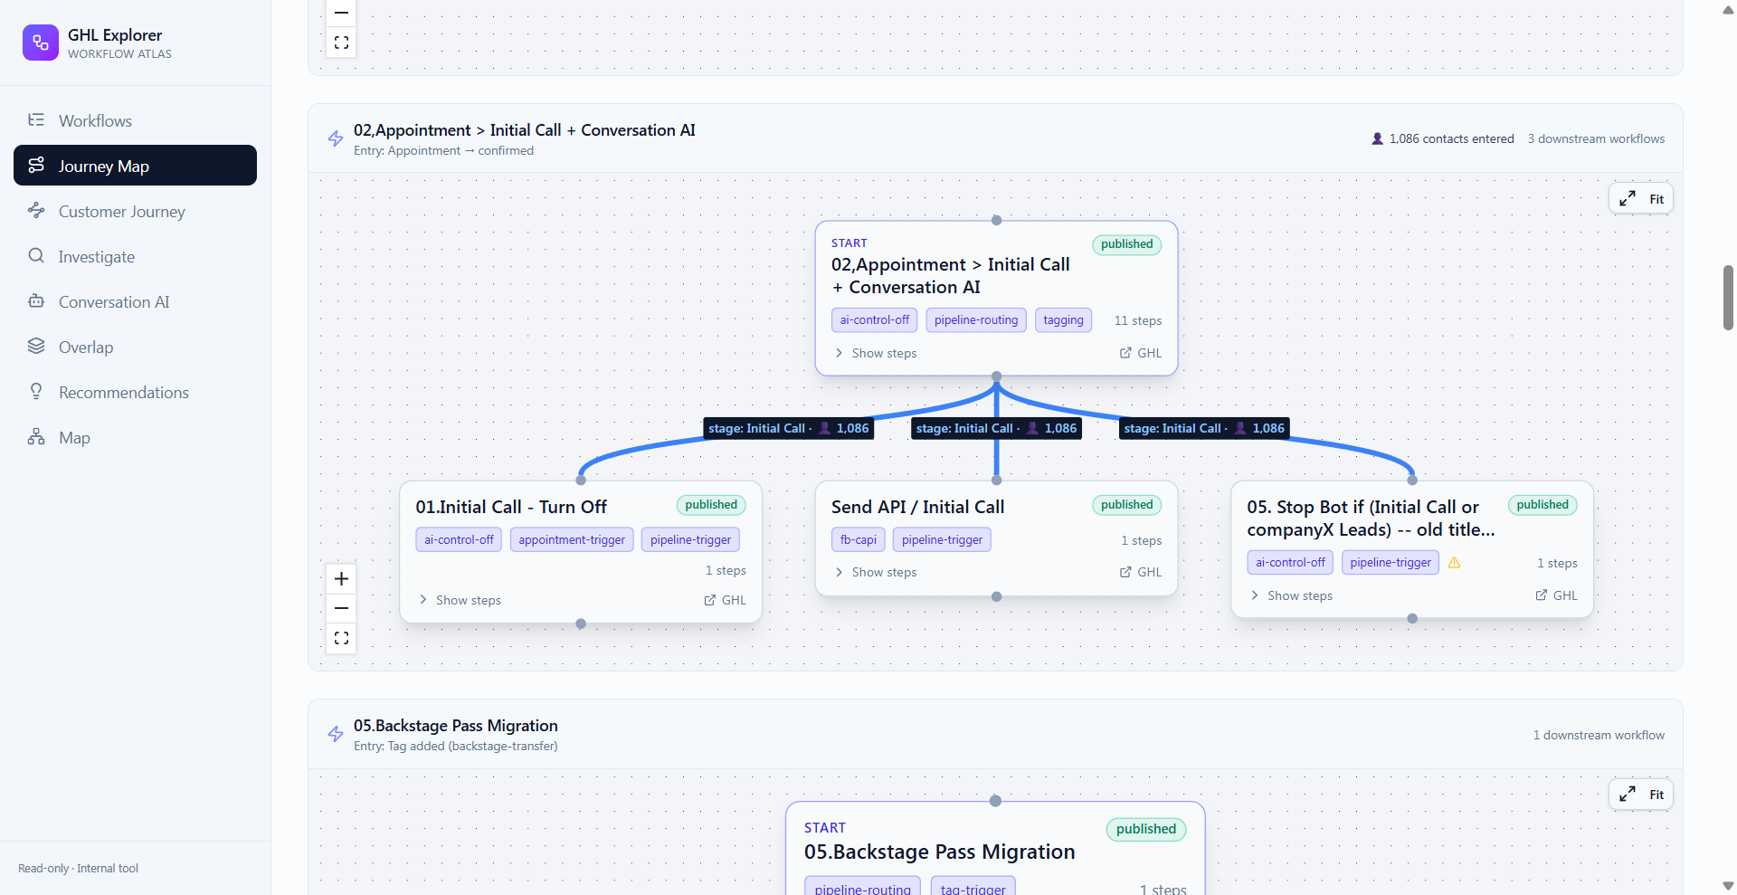
Task: Click the tagging tag on START node
Action: pyautogui.click(x=1063, y=320)
